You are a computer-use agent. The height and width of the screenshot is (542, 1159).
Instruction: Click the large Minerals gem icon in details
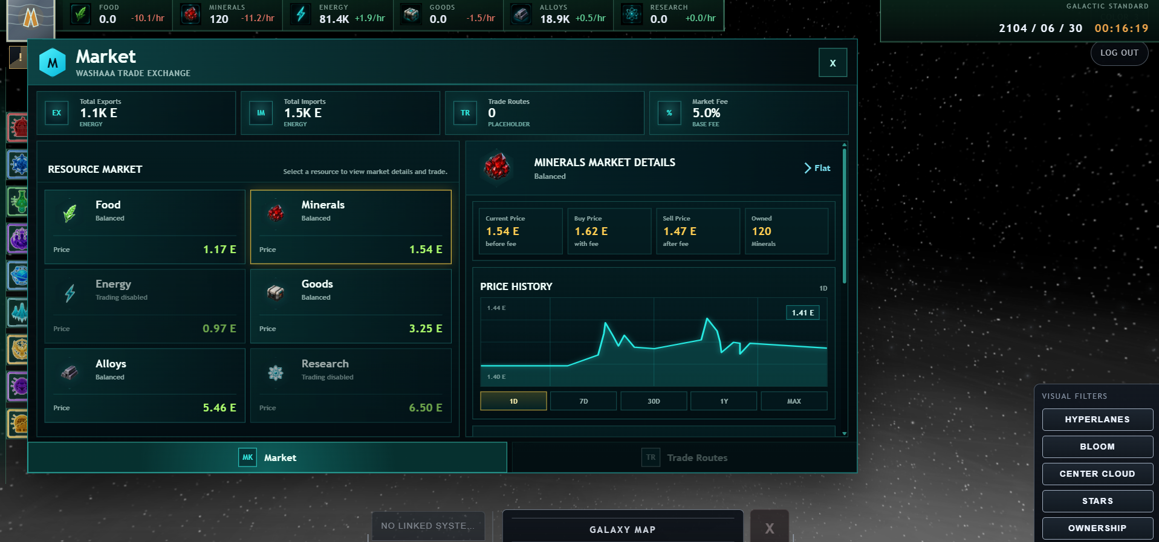point(498,166)
